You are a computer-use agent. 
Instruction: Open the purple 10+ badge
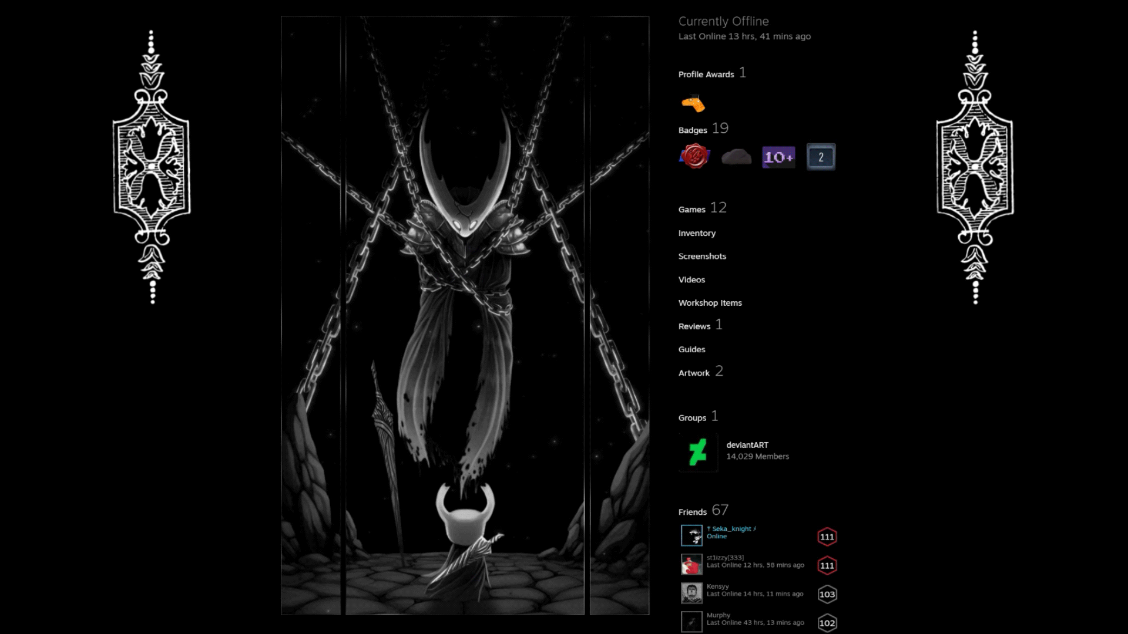click(x=778, y=157)
